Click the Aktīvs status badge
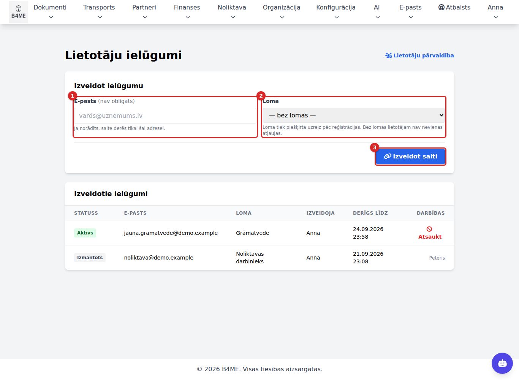 tap(85, 233)
